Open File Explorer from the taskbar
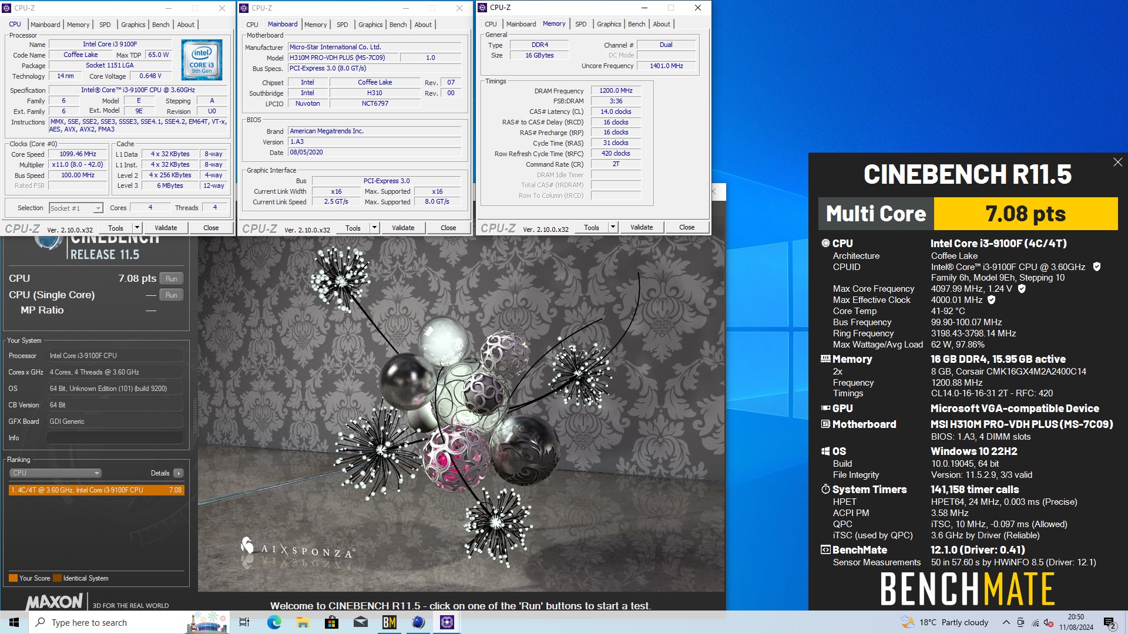The width and height of the screenshot is (1128, 634). click(x=303, y=622)
